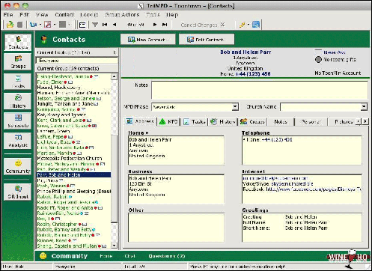Open the dropdown next to the sync icon
The width and height of the screenshot is (372, 271).
(x=40, y=25)
